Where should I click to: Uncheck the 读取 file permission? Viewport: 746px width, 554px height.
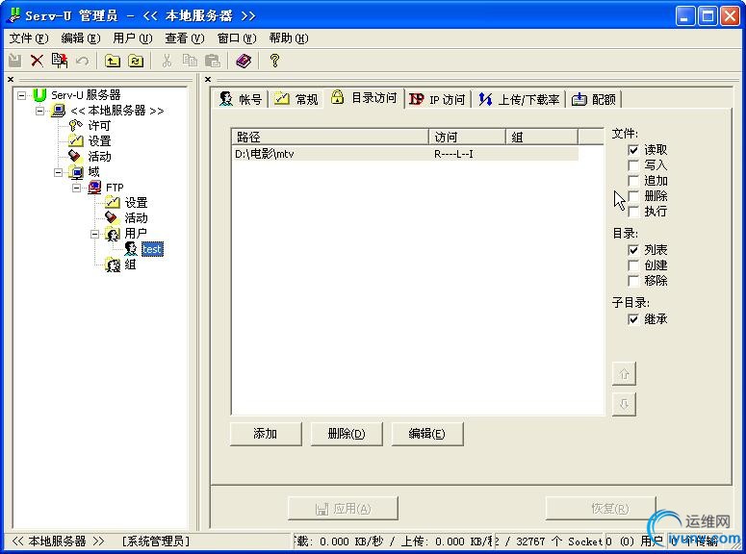click(633, 150)
